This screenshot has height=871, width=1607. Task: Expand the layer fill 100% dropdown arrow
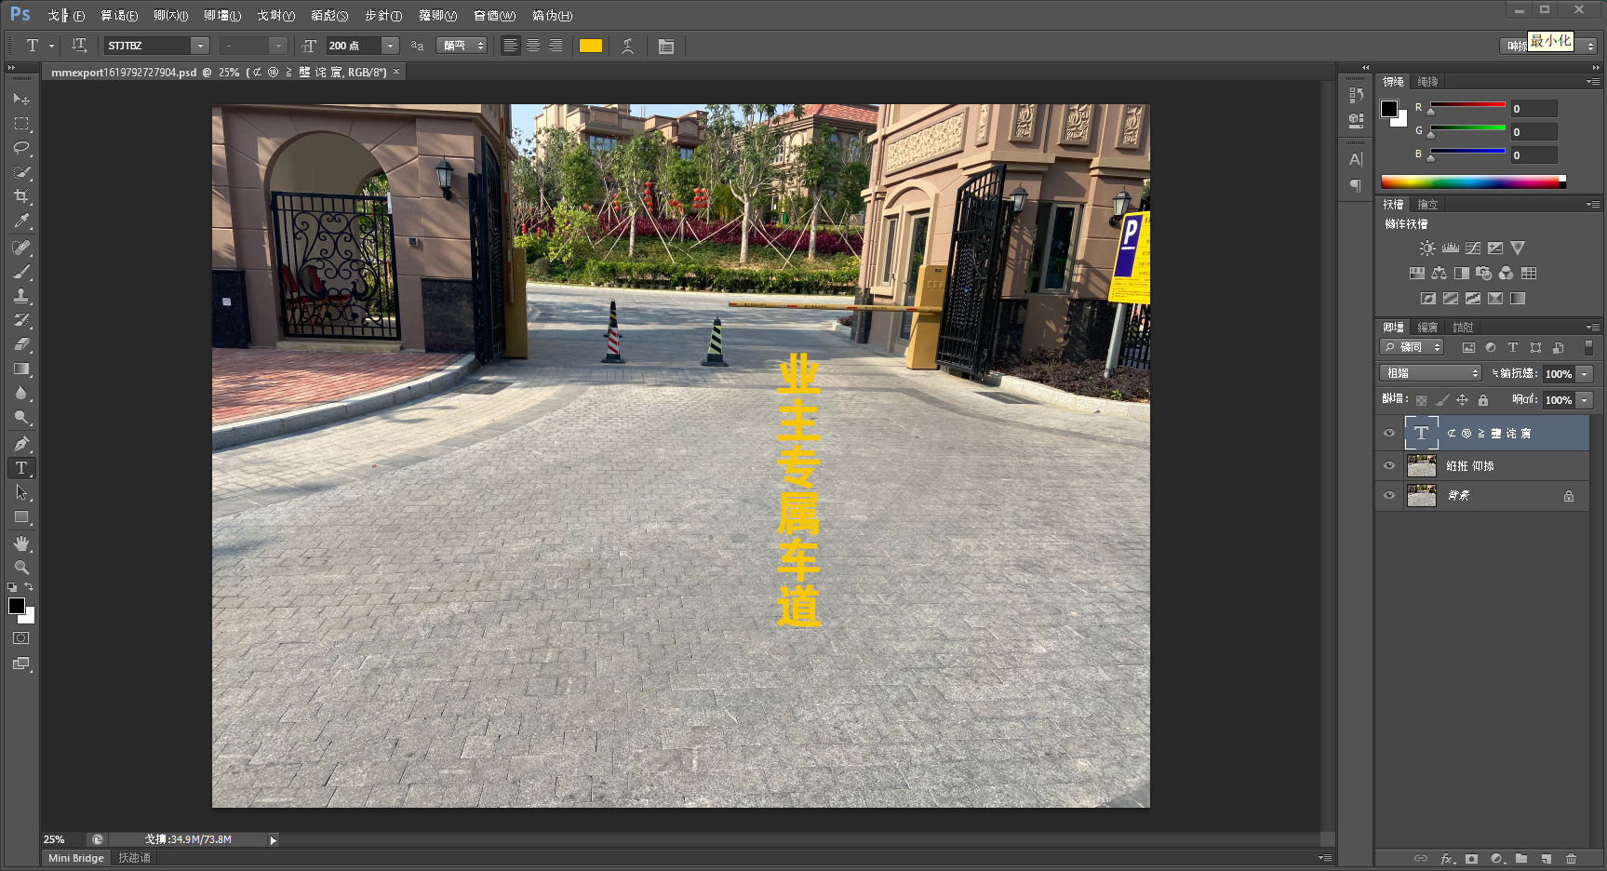tap(1585, 400)
